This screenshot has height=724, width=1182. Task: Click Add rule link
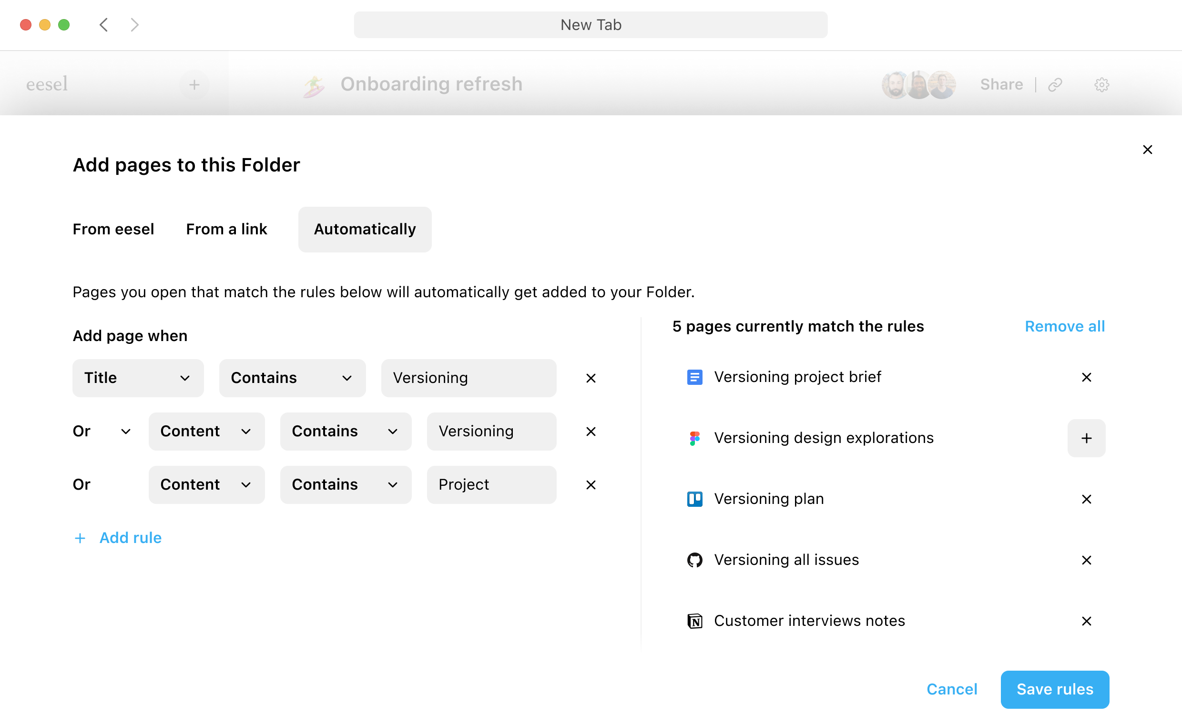[x=131, y=537]
